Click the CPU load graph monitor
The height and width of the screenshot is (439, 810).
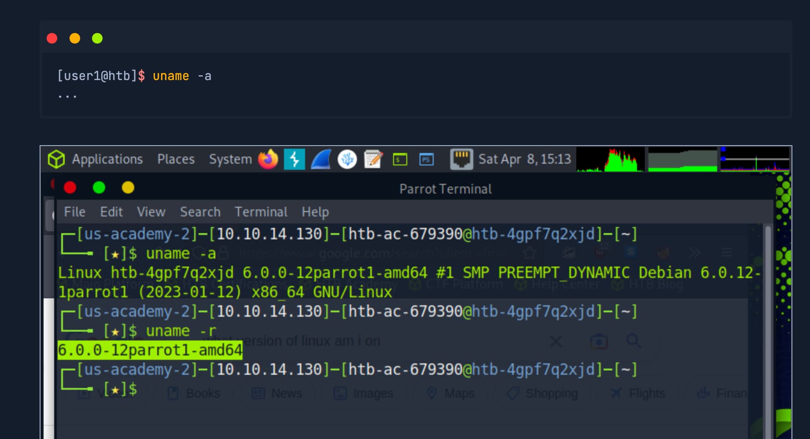point(610,160)
